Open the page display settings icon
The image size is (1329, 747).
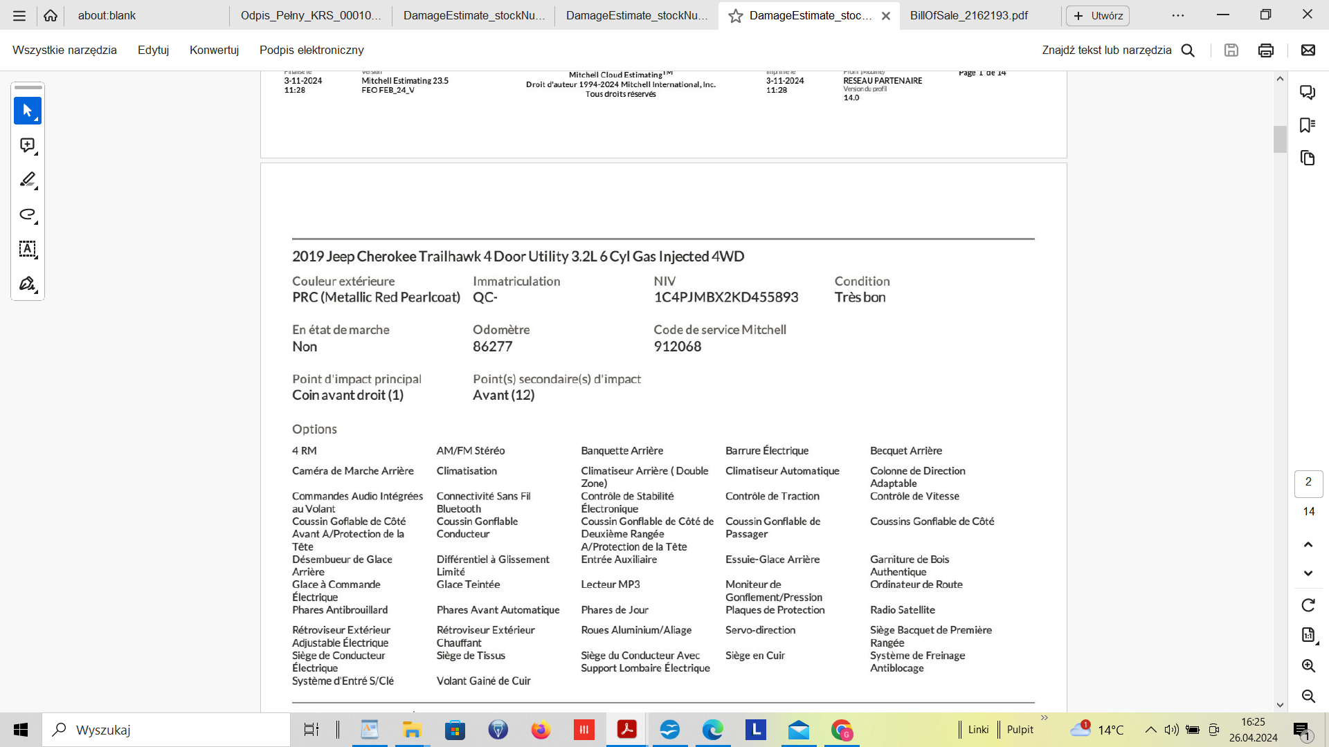point(1308,635)
